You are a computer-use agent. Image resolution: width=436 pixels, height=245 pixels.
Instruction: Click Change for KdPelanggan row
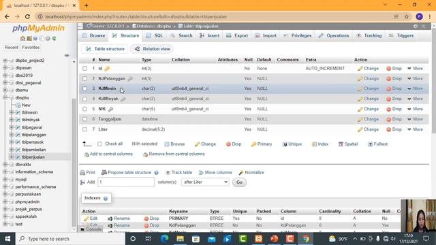click(368, 79)
